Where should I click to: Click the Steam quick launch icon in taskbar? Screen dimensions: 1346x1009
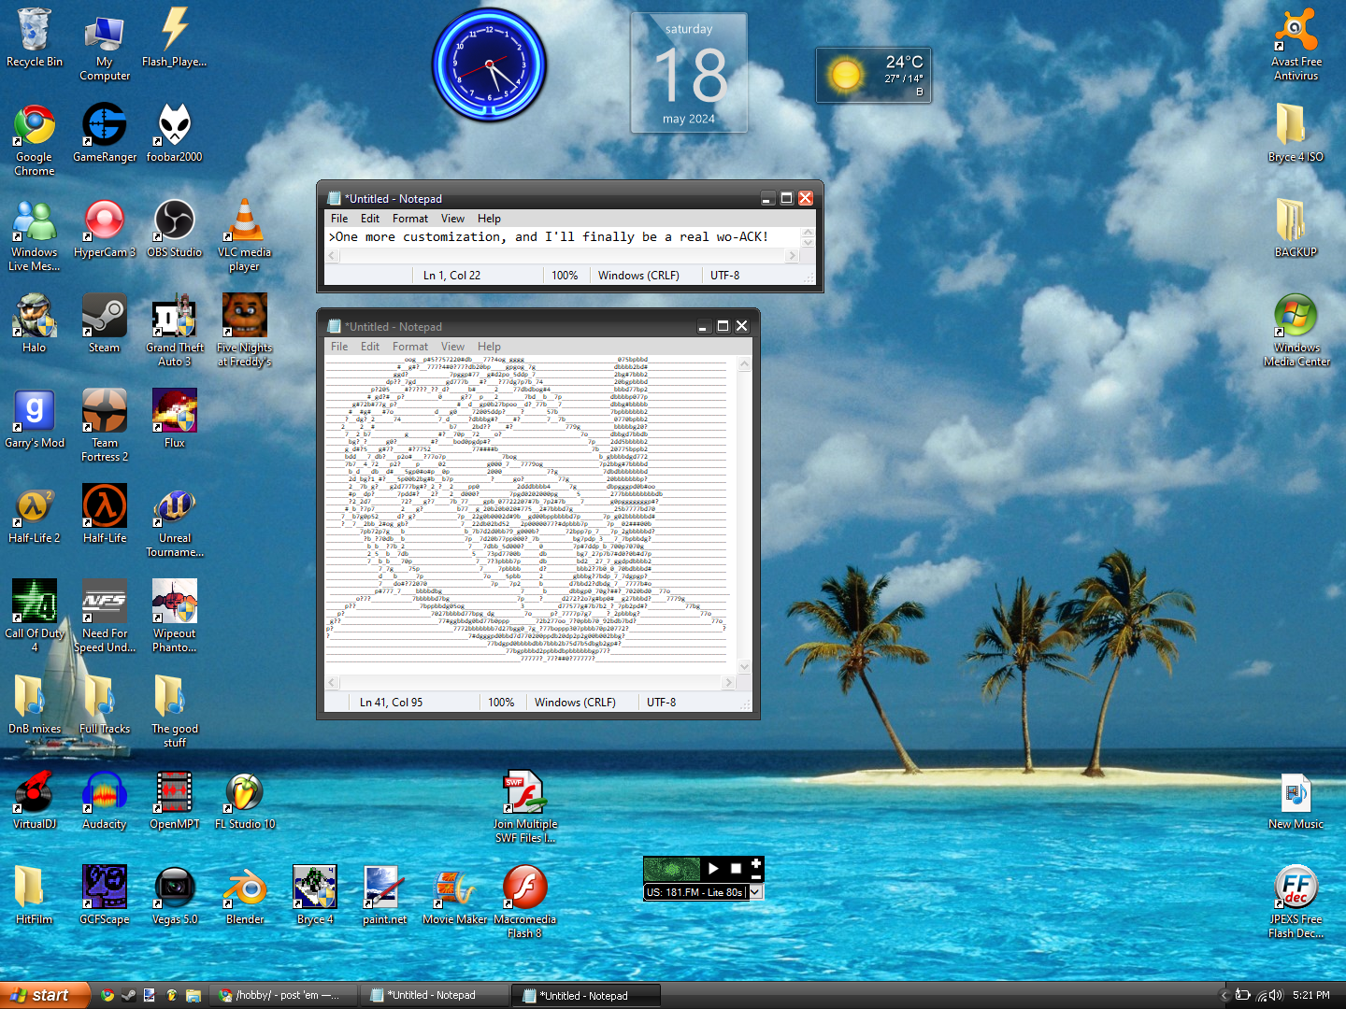click(x=128, y=995)
